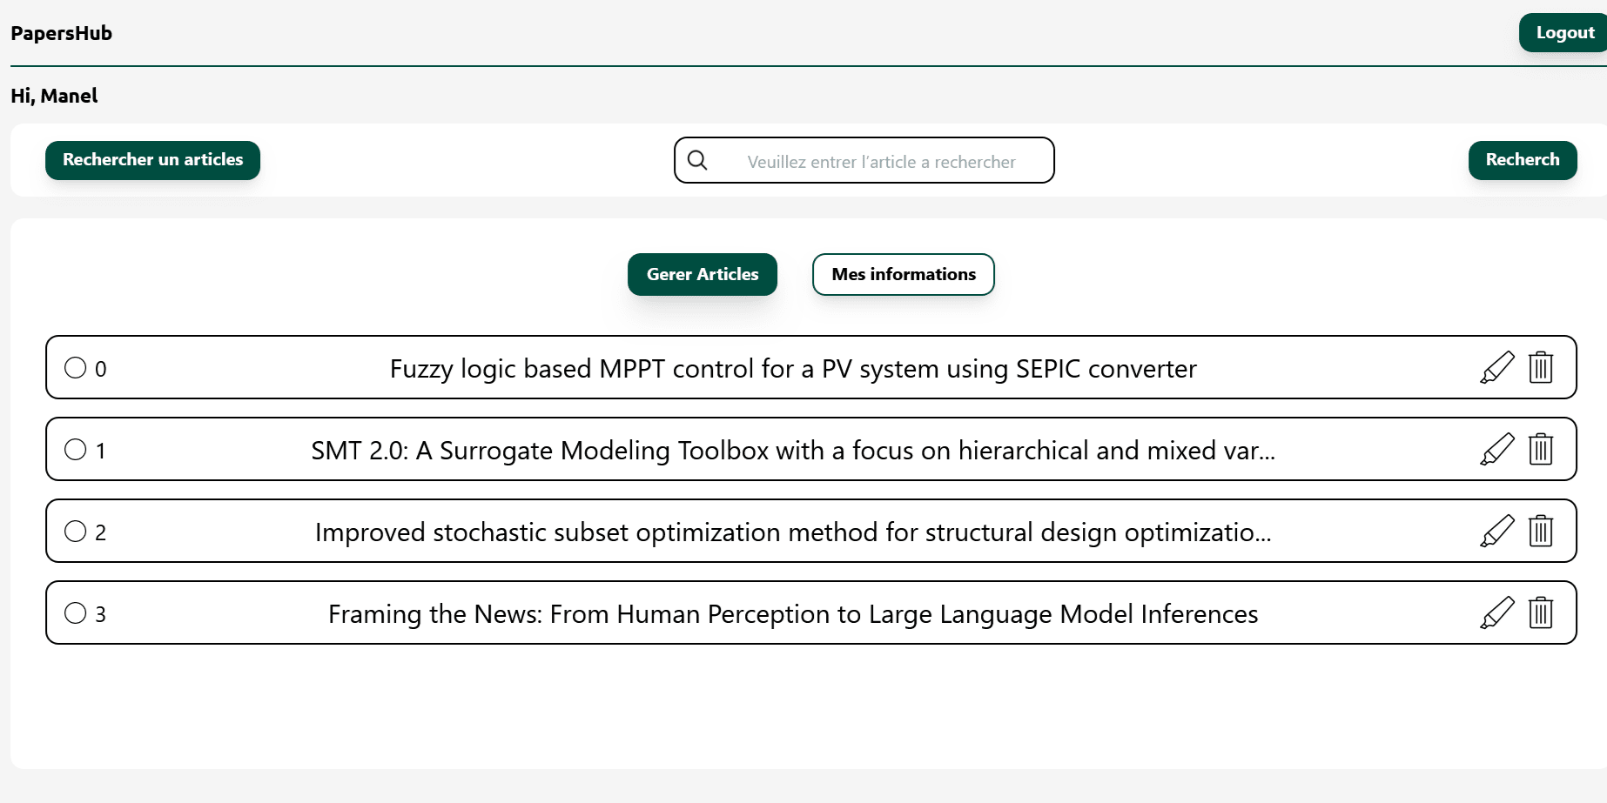The image size is (1607, 803).
Task: Open the Mes informations tab
Action: point(904,274)
